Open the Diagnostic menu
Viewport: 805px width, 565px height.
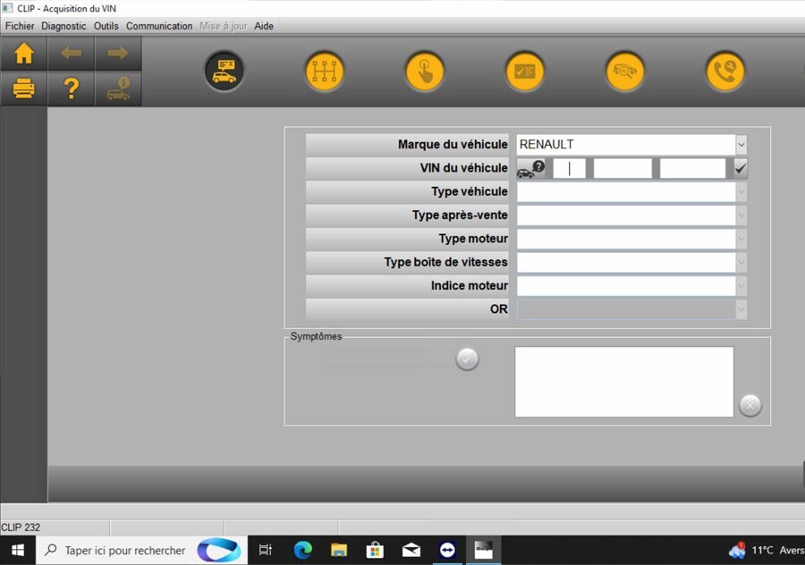pos(64,26)
